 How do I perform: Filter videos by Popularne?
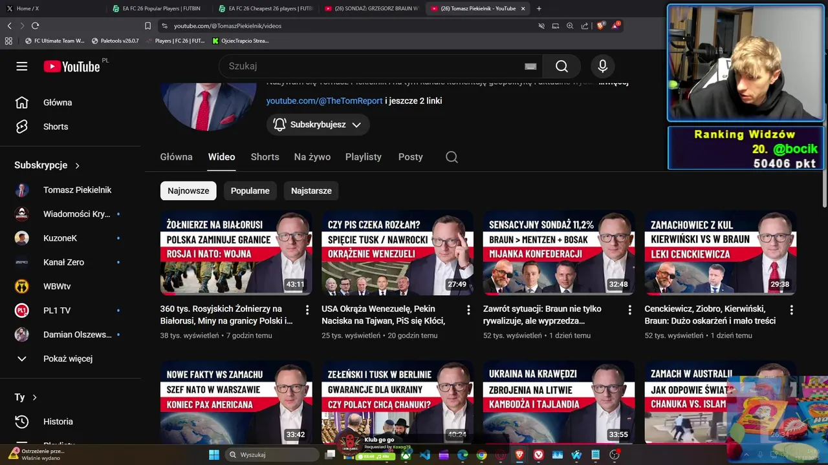click(250, 191)
